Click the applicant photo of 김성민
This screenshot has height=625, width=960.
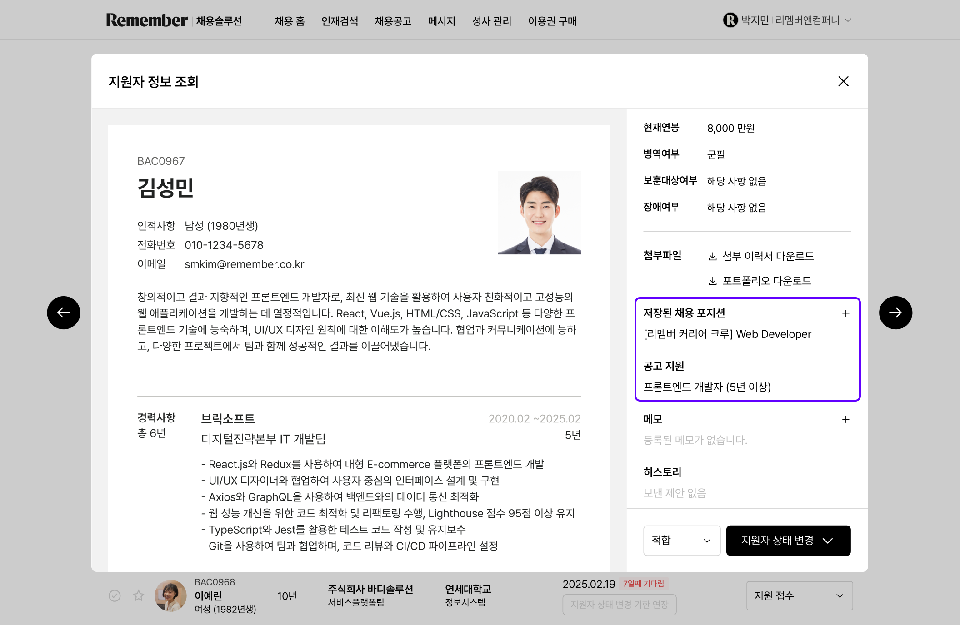click(539, 213)
